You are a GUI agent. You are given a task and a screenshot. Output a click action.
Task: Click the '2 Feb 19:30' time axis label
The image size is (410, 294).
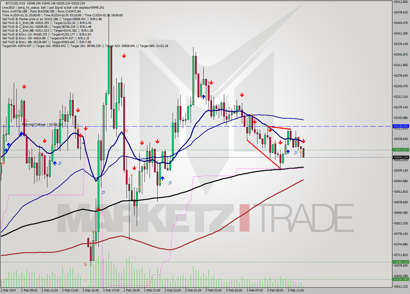[x=132, y=290]
